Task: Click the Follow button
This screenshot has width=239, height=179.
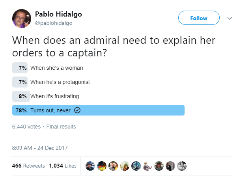Action: pyautogui.click(x=199, y=18)
